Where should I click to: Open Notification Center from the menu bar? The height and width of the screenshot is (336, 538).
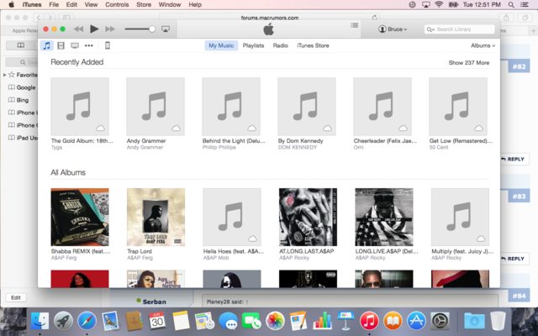[x=525, y=4]
